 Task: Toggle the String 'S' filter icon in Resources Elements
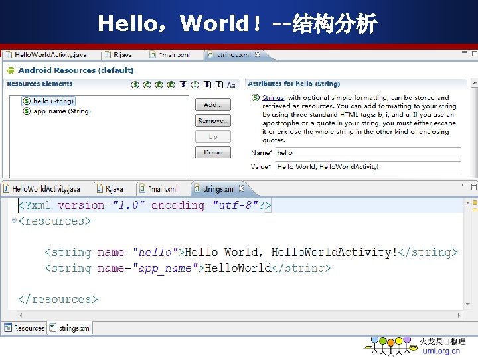tap(135, 85)
